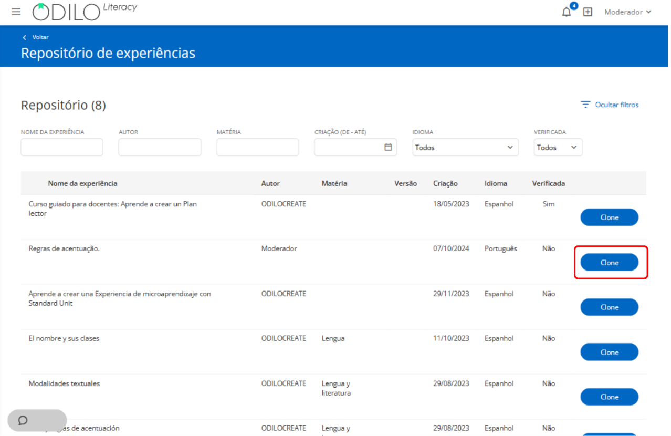Click the Português language cell

(x=501, y=248)
